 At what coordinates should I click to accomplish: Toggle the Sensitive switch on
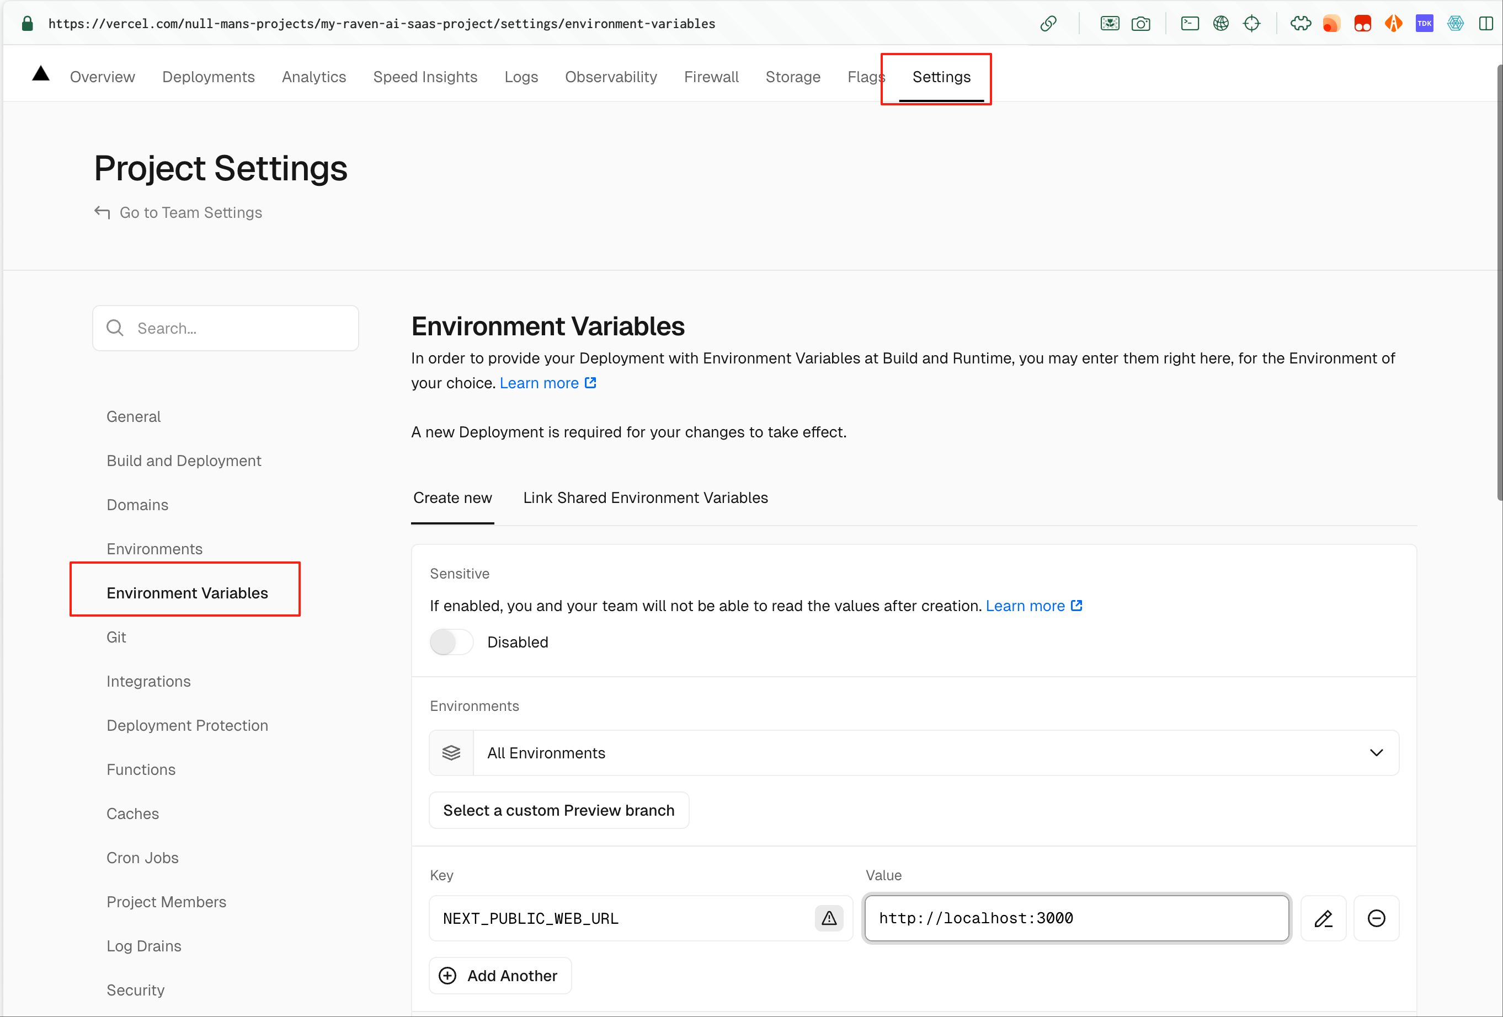point(451,642)
